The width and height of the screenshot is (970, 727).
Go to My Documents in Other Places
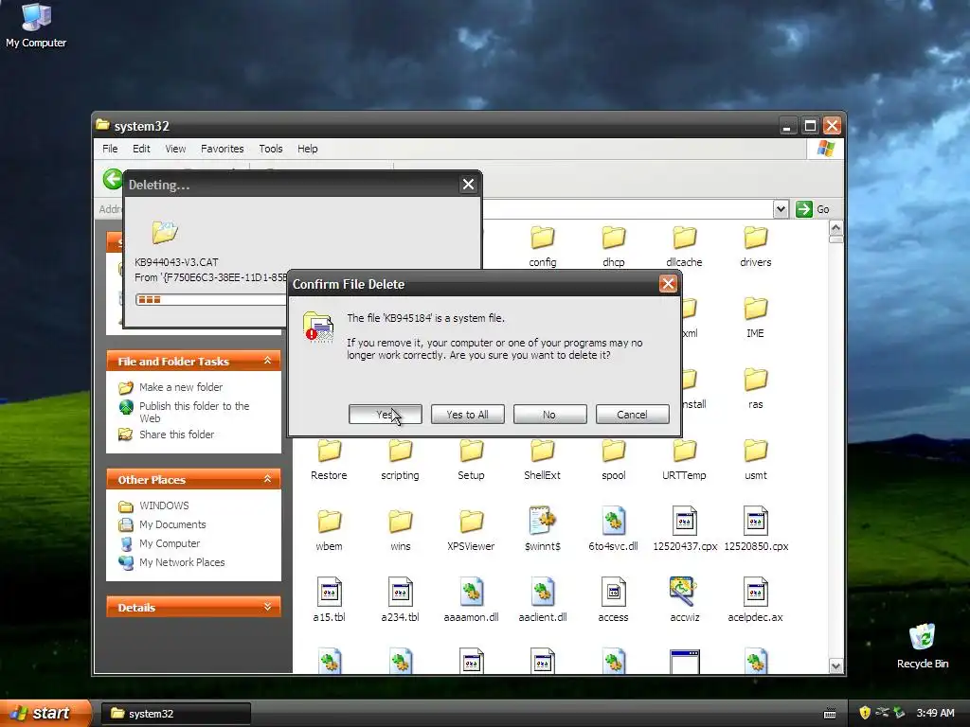(172, 524)
